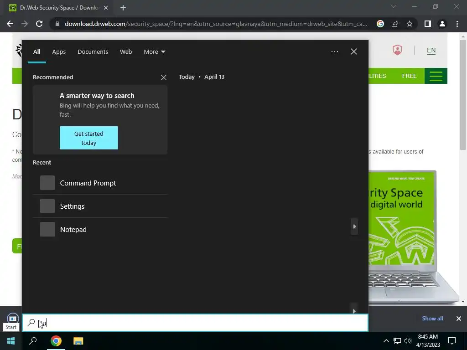Open the notification center
Screen dimensions: 467x350
[452, 341]
